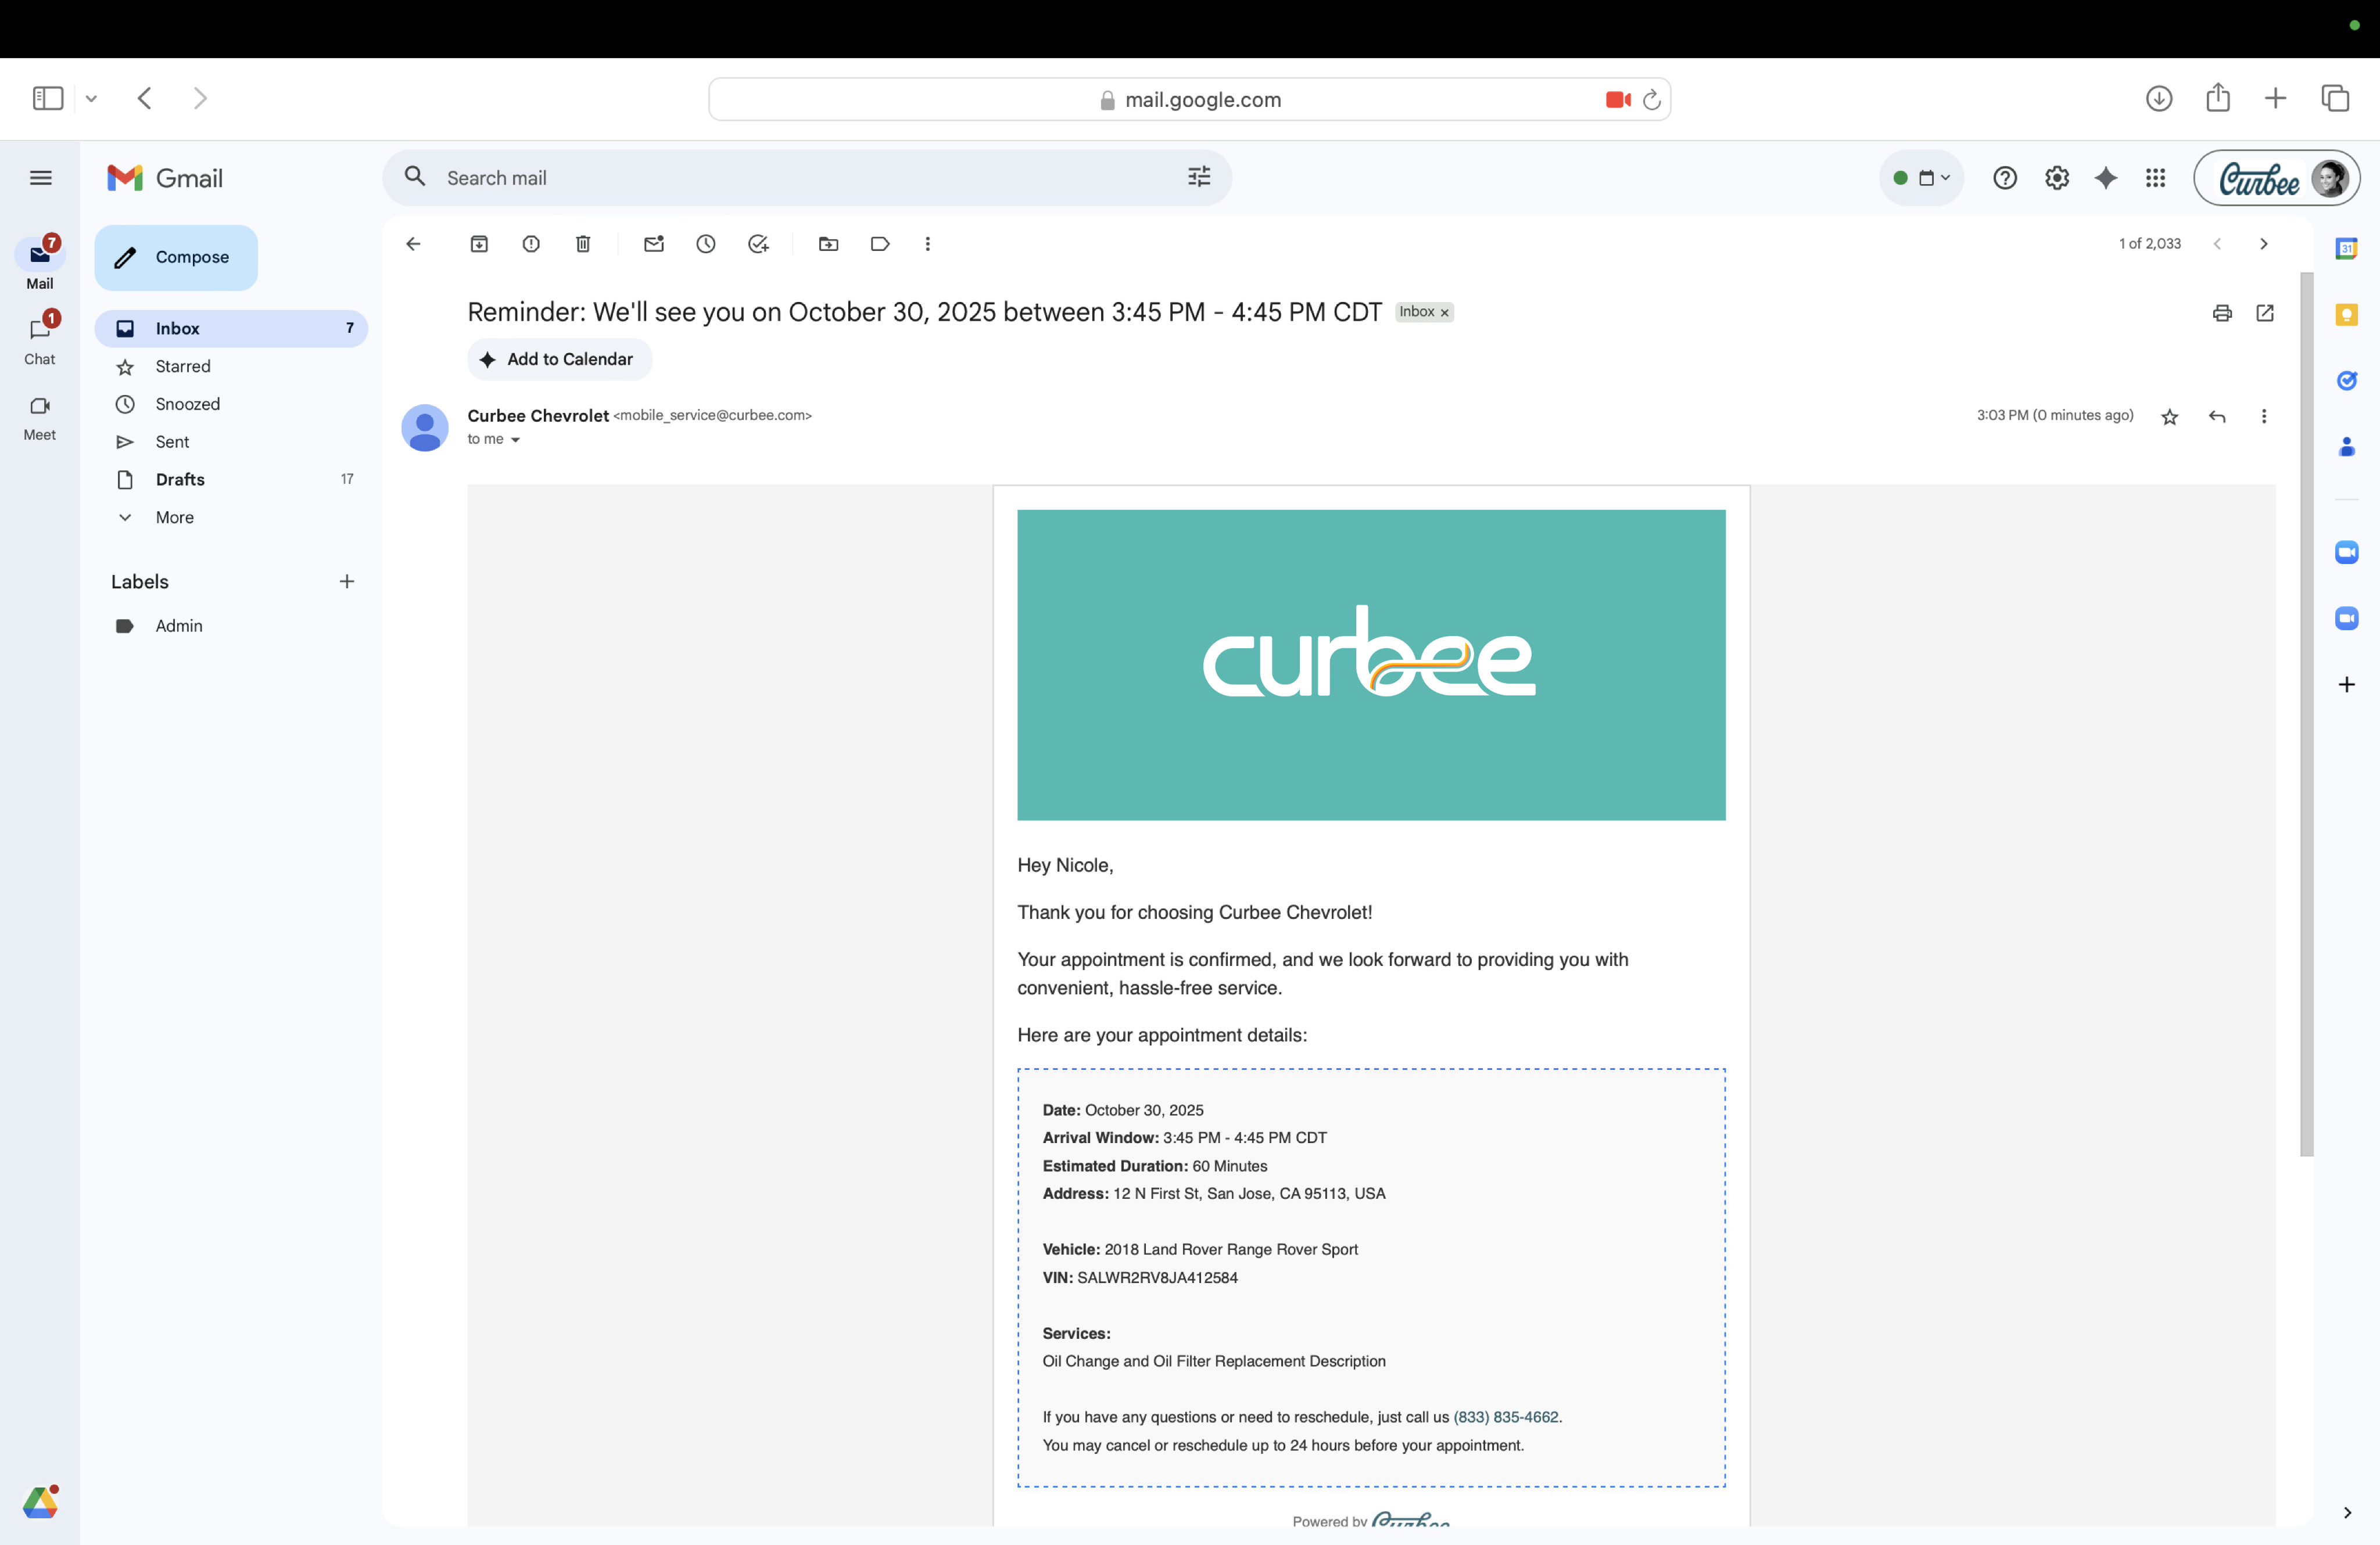Viewport: 2380px width, 1545px height.
Task: Open the Sent folder
Action: tap(172, 441)
